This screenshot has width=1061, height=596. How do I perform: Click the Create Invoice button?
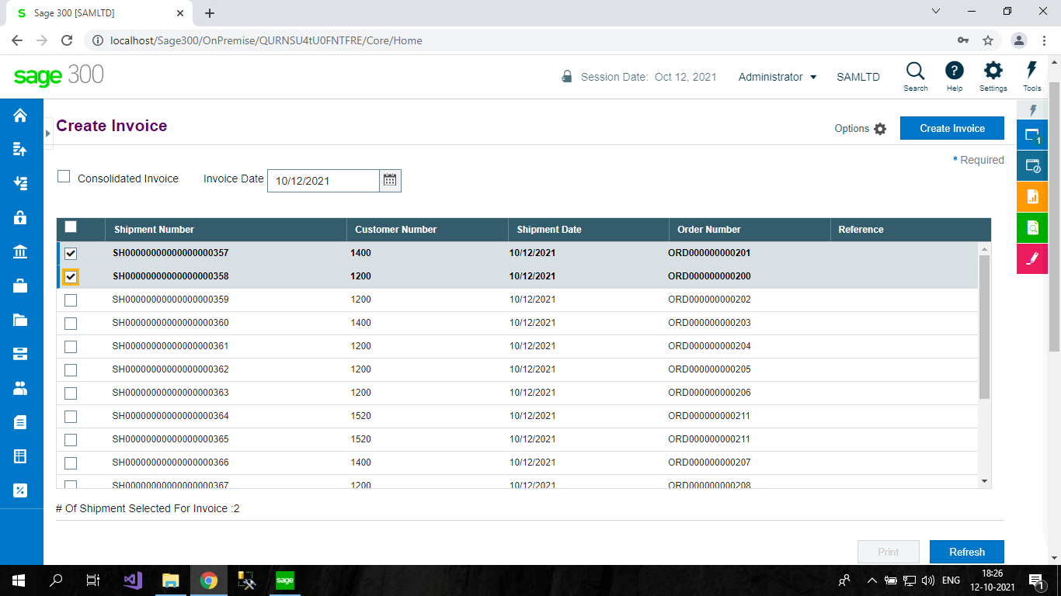pos(951,128)
